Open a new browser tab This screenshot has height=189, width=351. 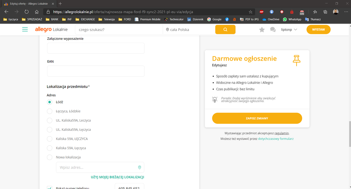coord(60,4)
